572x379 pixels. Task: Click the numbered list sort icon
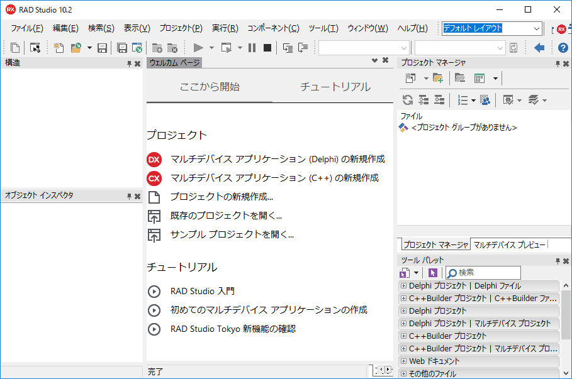point(463,100)
